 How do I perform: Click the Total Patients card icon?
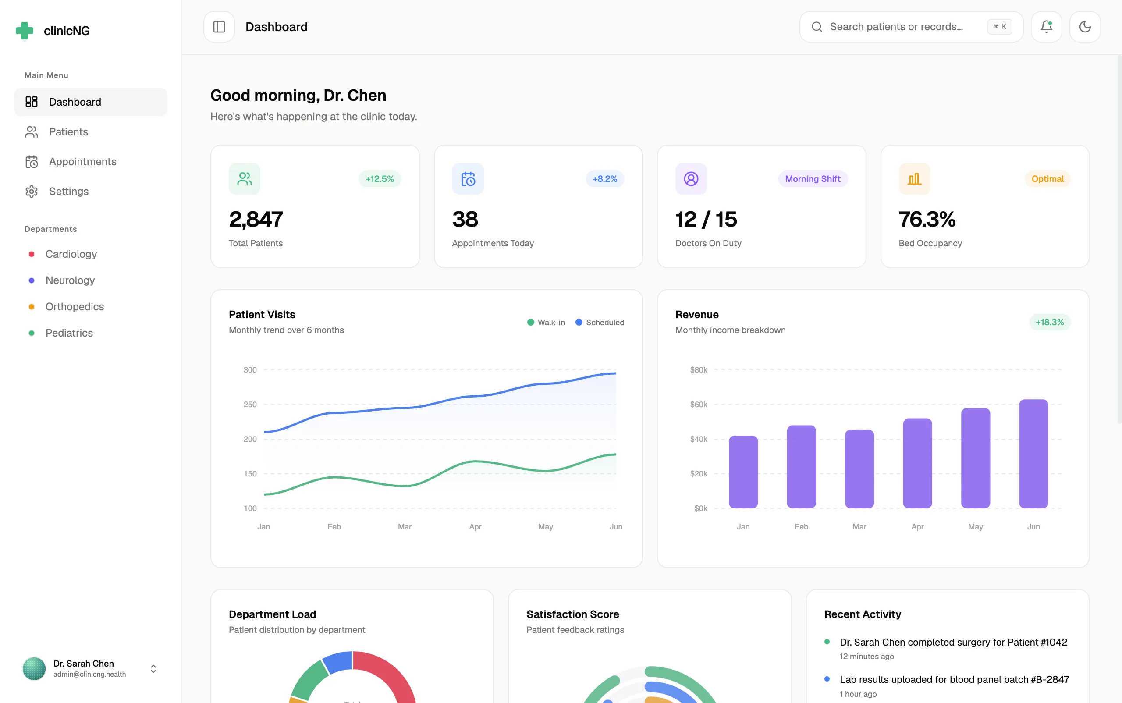click(244, 178)
